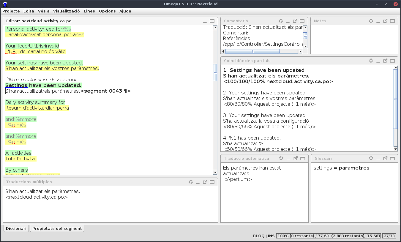Click translation 'Tota l'activitat'
The height and width of the screenshot is (242, 401).
tap(21, 159)
